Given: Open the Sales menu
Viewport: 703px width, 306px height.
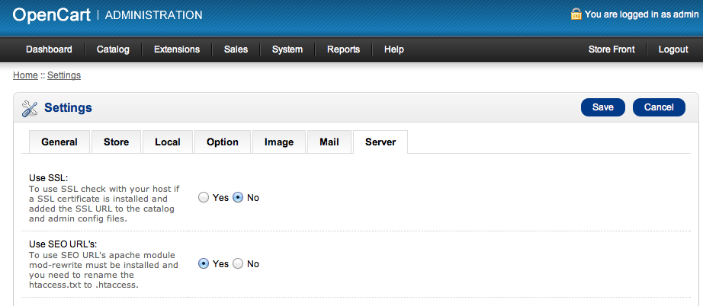Looking at the screenshot, I should point(236,49).
